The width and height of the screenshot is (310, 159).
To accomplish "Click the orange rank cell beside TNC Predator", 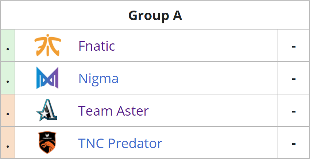I will [8, 143].
